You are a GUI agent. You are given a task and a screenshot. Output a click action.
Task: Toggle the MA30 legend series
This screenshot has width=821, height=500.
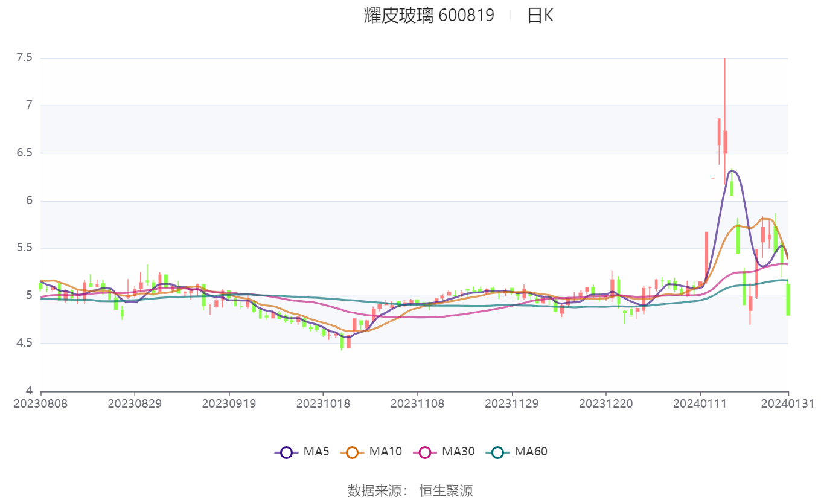pos(444,452)
